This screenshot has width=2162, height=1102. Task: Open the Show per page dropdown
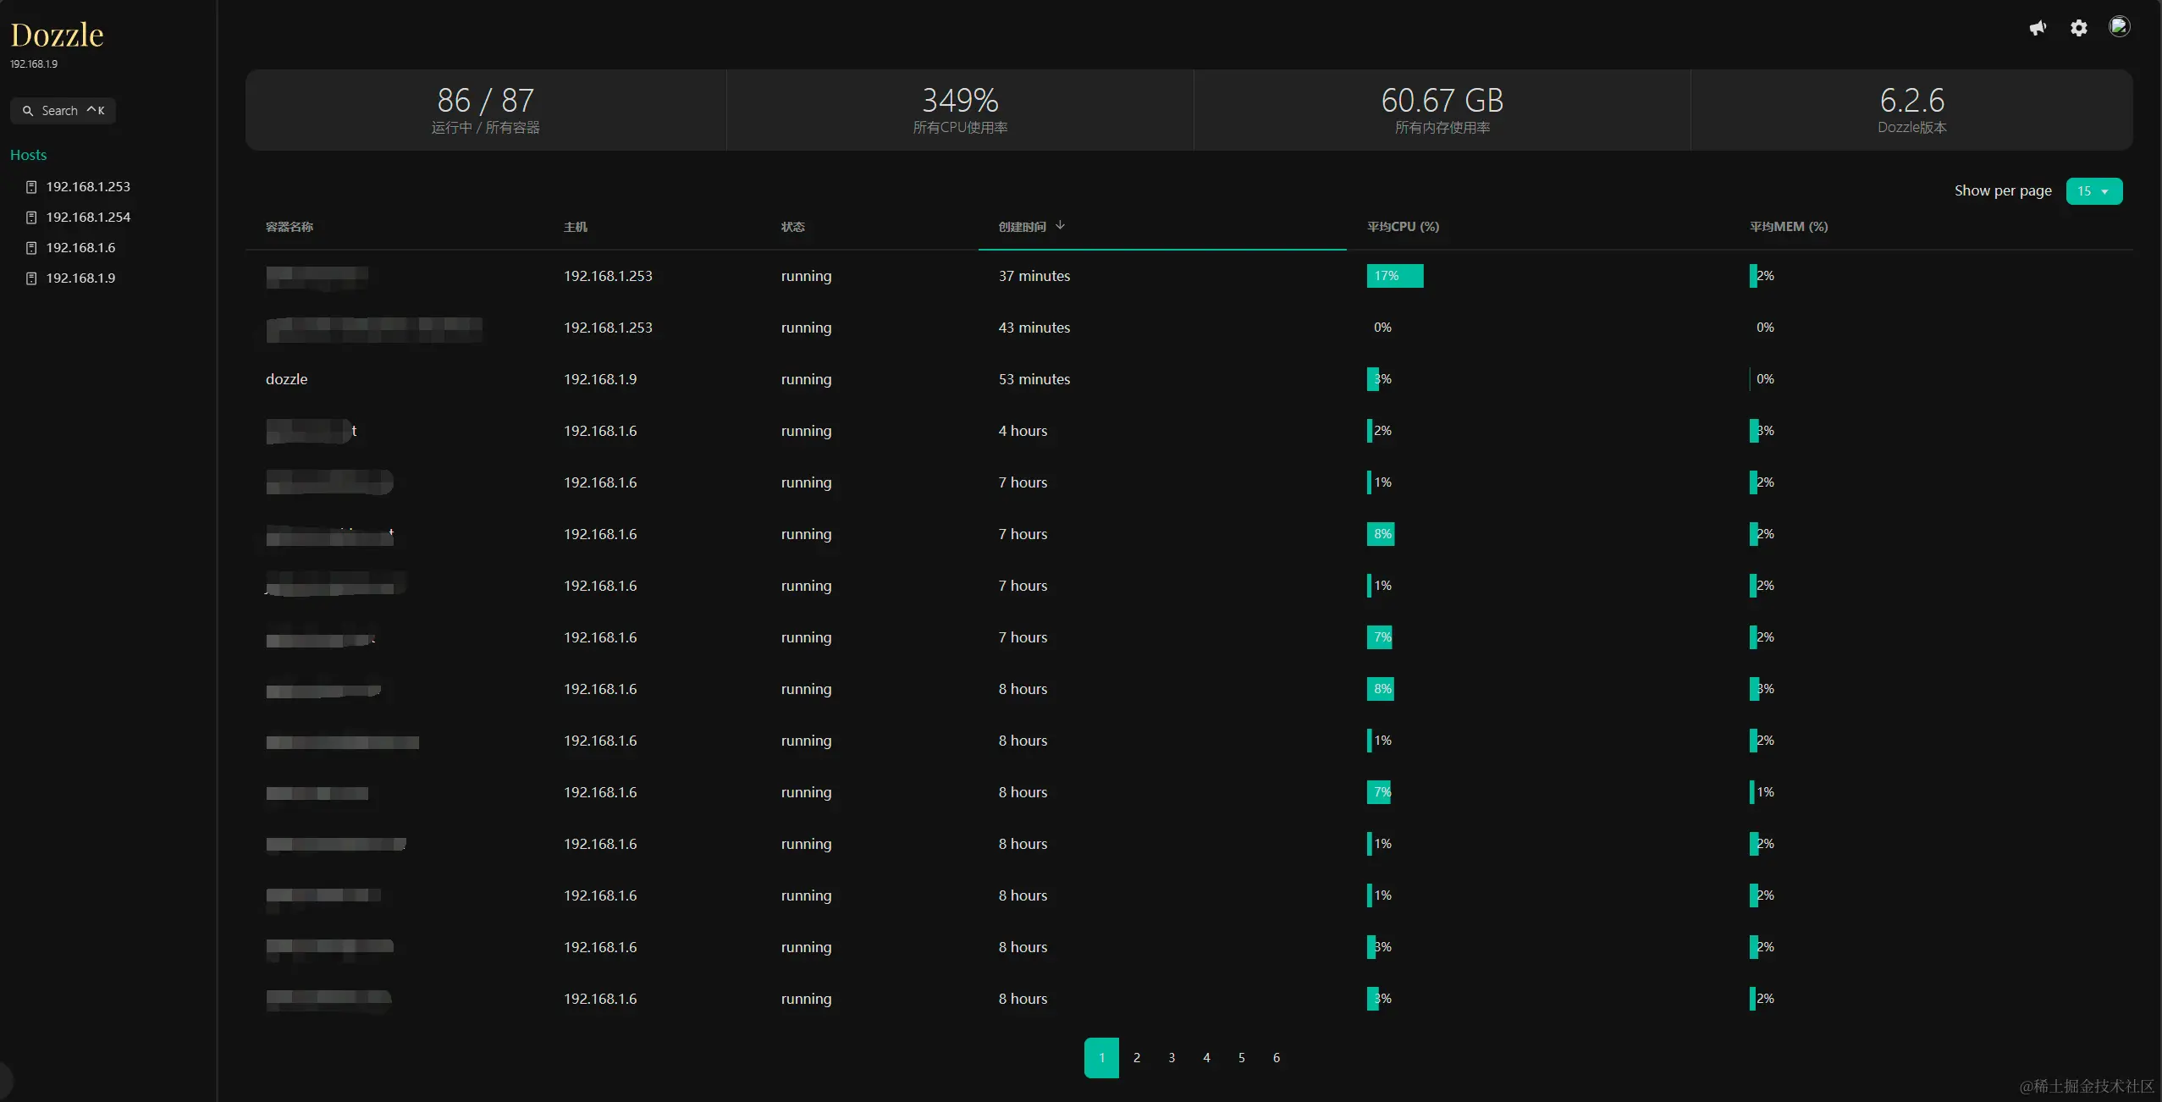coord(2093,191)
